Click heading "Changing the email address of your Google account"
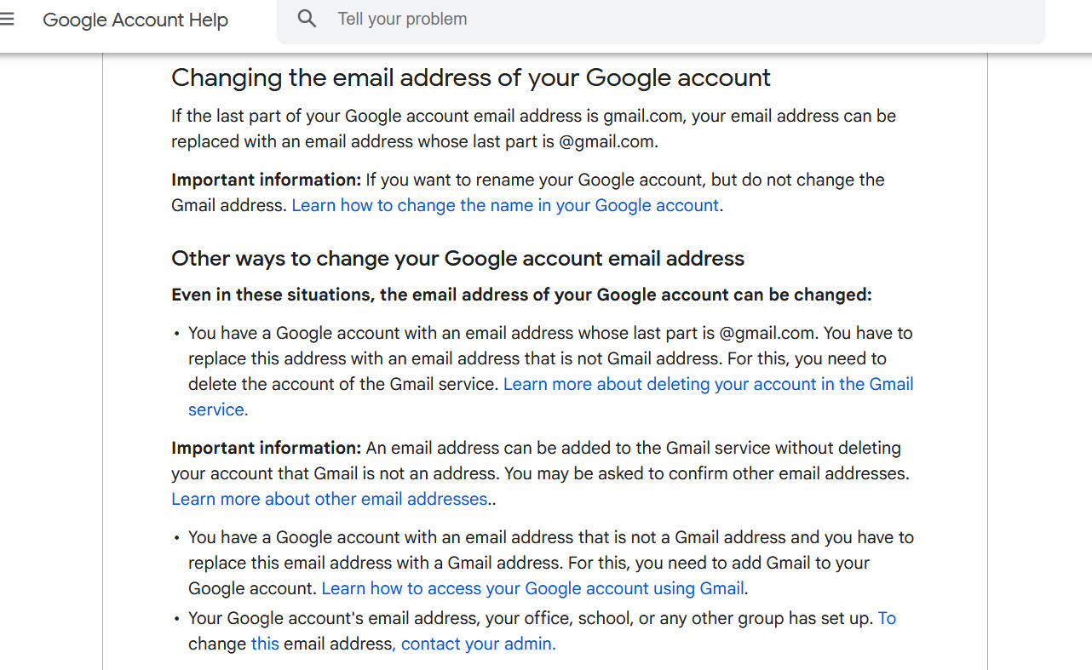The height and width of the screenshot is (670, 1092). (470, 77)
